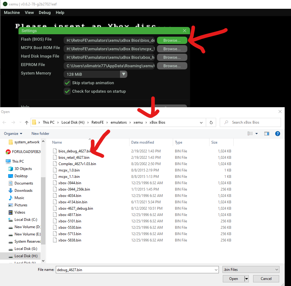The width and height of the screenshot is (291, 286).
Task: Close the xemu Settings panel
Action: point(185,31)
